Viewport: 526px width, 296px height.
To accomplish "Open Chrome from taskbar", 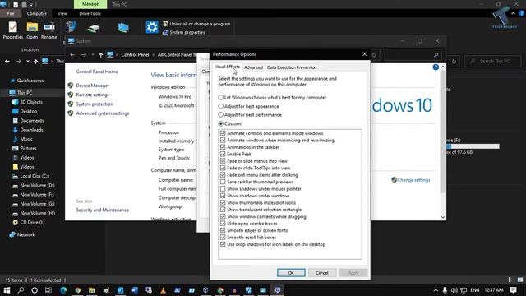I will pyautogui.click(x=77, y=290).
